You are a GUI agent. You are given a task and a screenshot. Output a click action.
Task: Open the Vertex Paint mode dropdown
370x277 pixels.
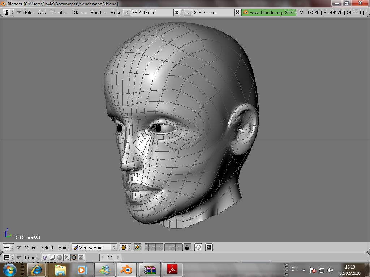point(95,247)
